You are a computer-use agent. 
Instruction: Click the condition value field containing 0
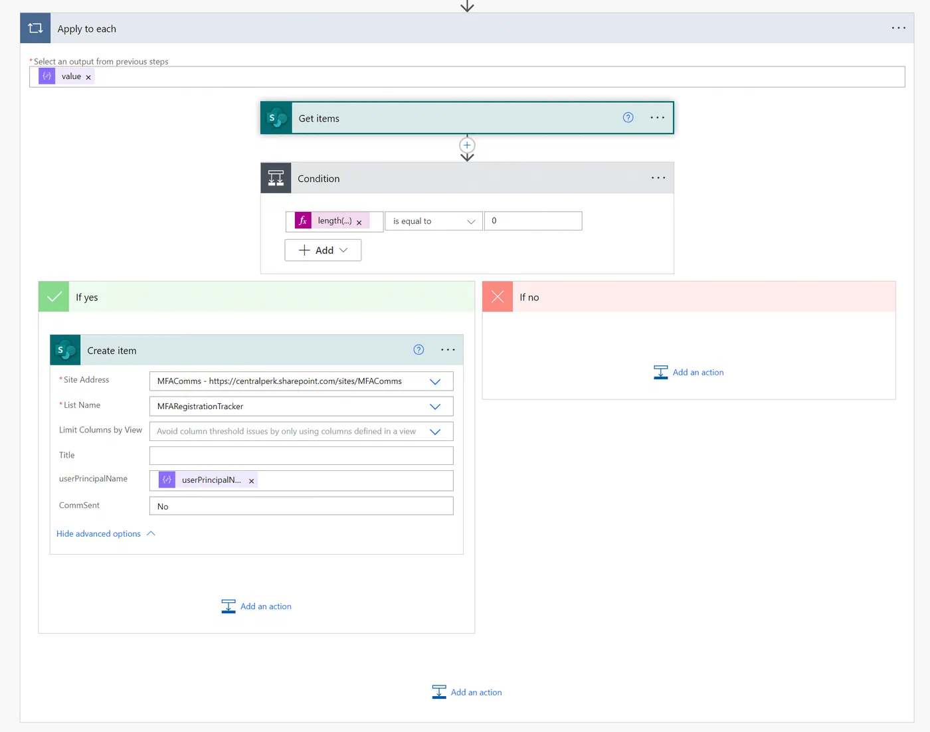click(x=533, y=221)
